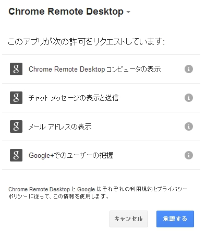Open the Chrome Remote Desktop title dropdown arrow
This screenshot has width=206, height=231.
(x=128, y=12)
